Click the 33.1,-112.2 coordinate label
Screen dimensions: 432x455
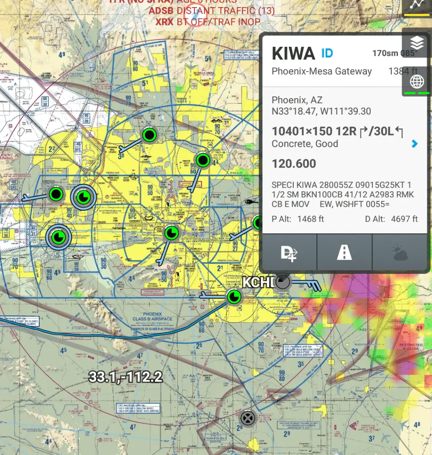125,377
